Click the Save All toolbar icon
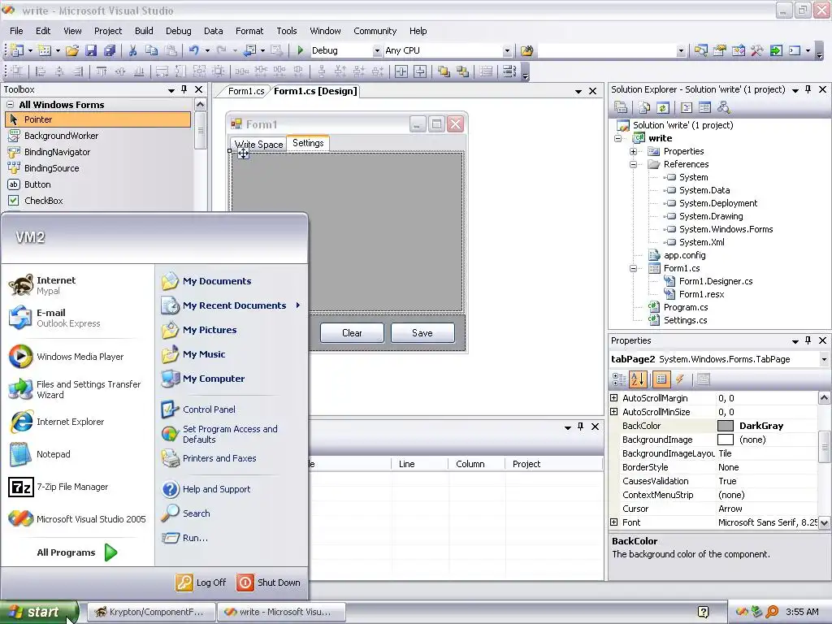The height and width of the screenshot is (624, 832). (110, 50)
